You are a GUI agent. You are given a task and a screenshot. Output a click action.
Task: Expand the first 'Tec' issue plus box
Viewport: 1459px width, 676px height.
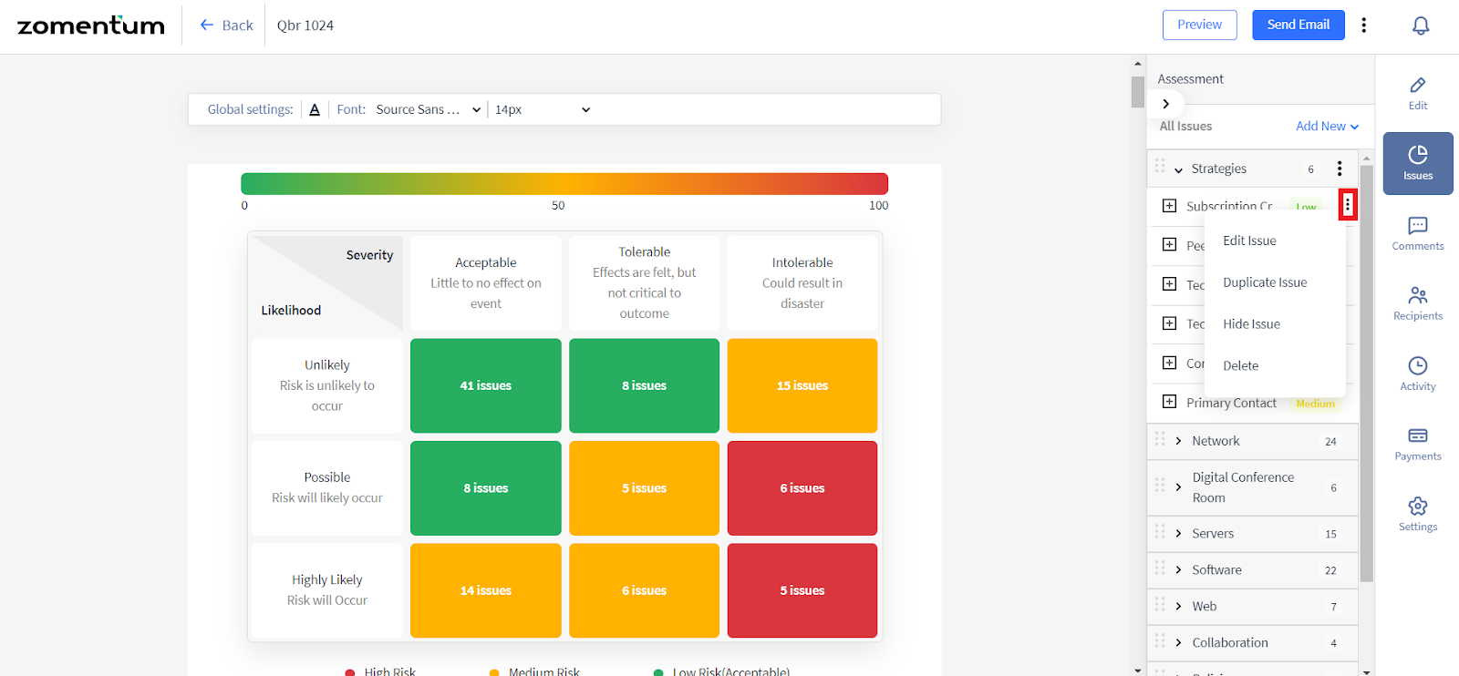pos(1169,284)
